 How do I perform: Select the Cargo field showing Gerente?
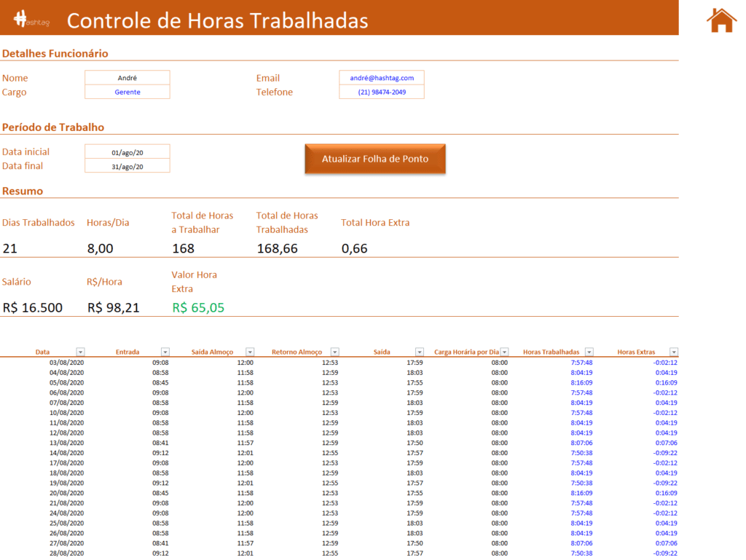pyautogui.click(x=127, y=92)
